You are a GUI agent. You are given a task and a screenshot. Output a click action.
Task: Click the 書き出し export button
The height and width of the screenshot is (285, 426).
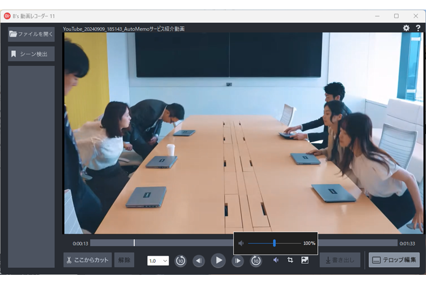340,260
